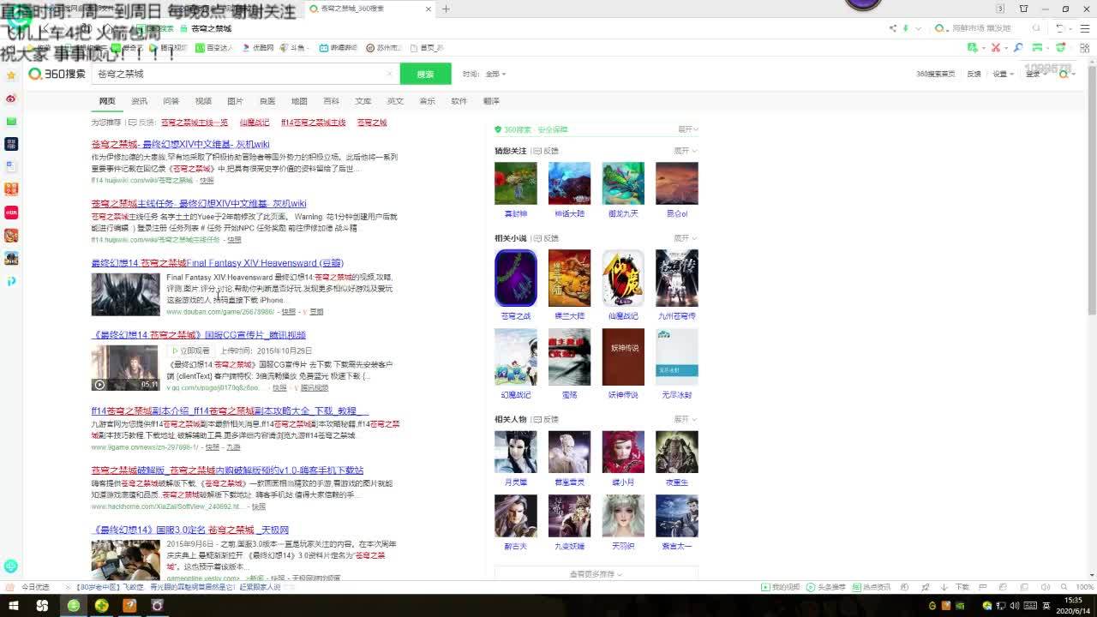Click the red scissors screenshot tool icon
The image size is (1097, 617).
(996, 48)
